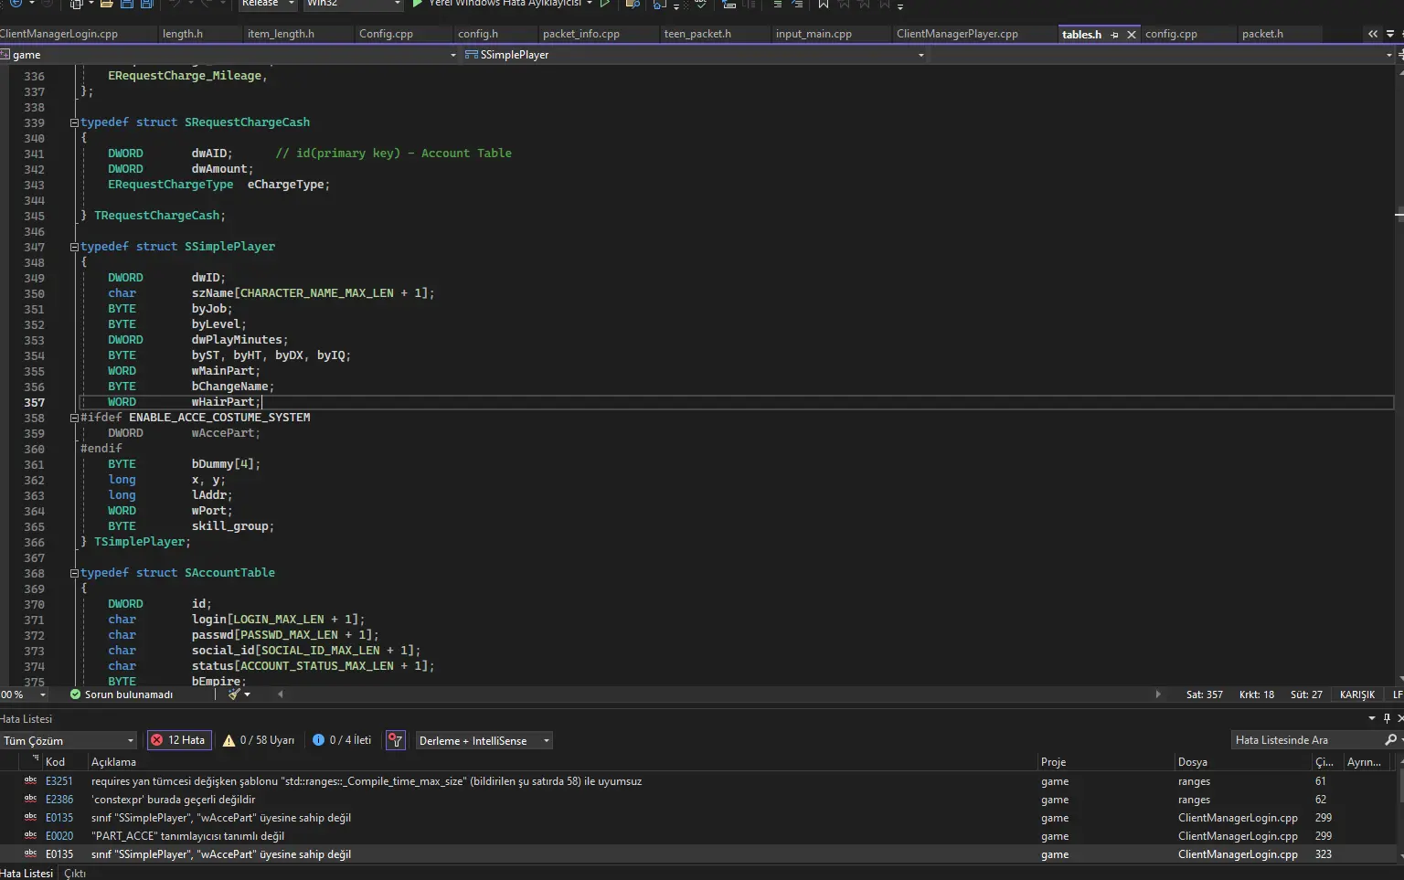
Task: Sort errors by the Kod column header
Action: [x=65, y=762]
